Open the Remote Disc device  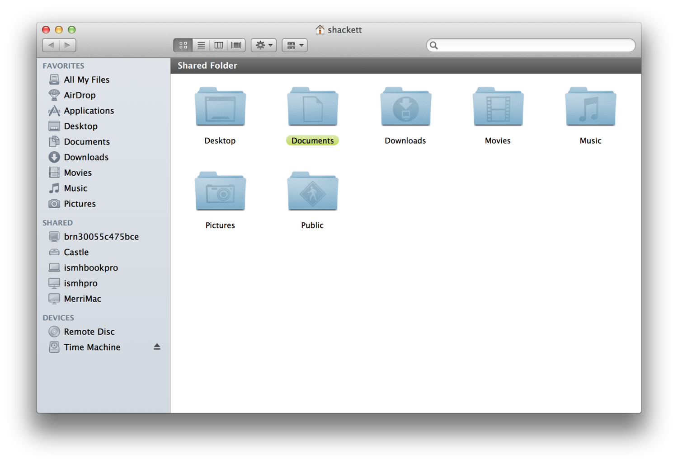tap(89, 332)
